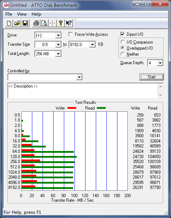This screenshot has height=218, width=171.
Task: Open a saved benchmark with the folder icon
Action: 17,23
